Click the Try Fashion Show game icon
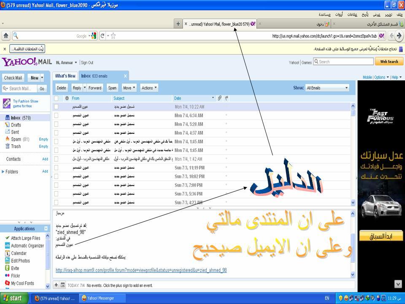The height and width of the screenshot is (304, 405). tap(6, 103)
